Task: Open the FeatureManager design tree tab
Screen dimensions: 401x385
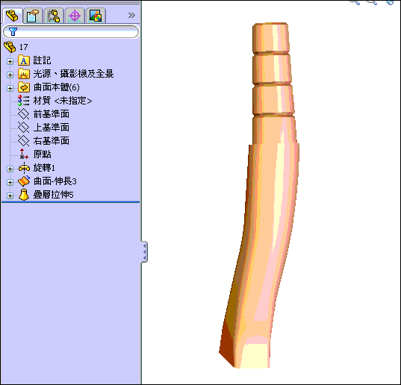Action: point(12,16)
